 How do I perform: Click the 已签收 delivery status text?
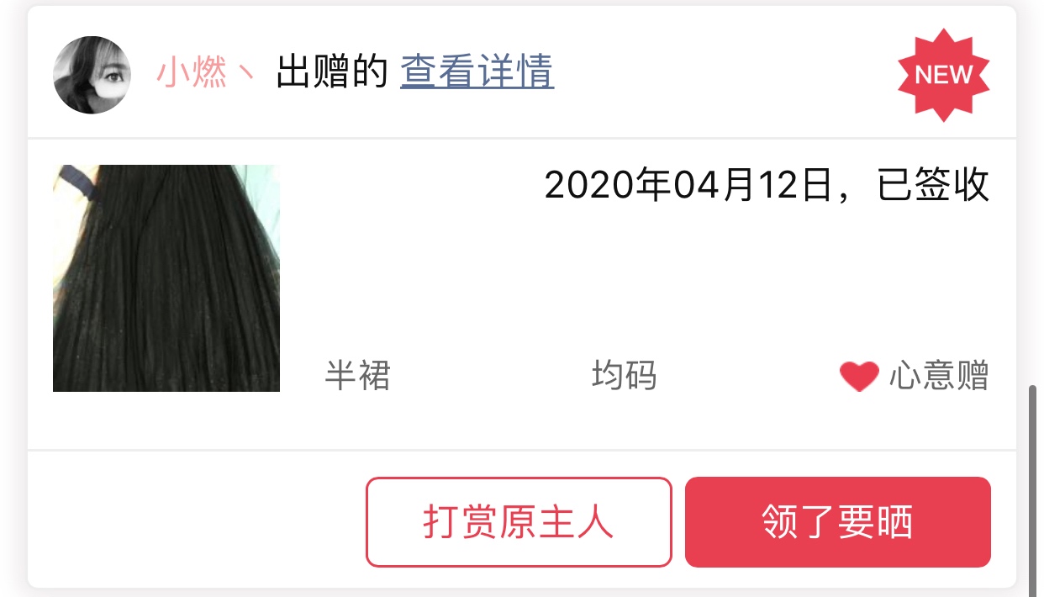(x=934, y=185)
